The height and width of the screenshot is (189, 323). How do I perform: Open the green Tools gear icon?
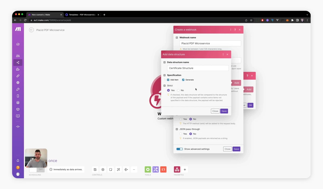click(x=148, y=169)
